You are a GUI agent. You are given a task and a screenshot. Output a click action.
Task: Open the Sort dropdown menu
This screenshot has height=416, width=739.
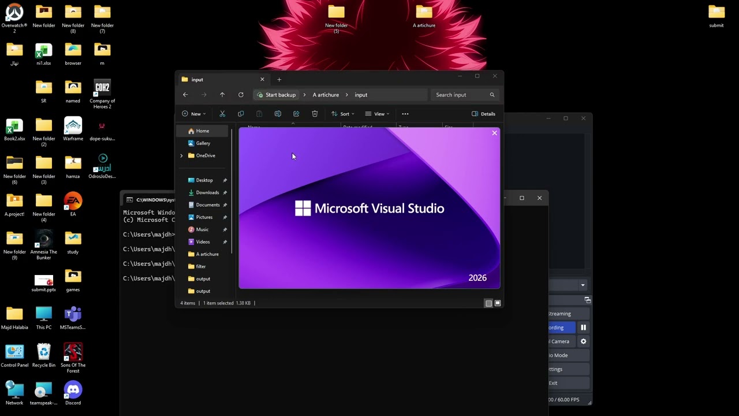[343, 114]
